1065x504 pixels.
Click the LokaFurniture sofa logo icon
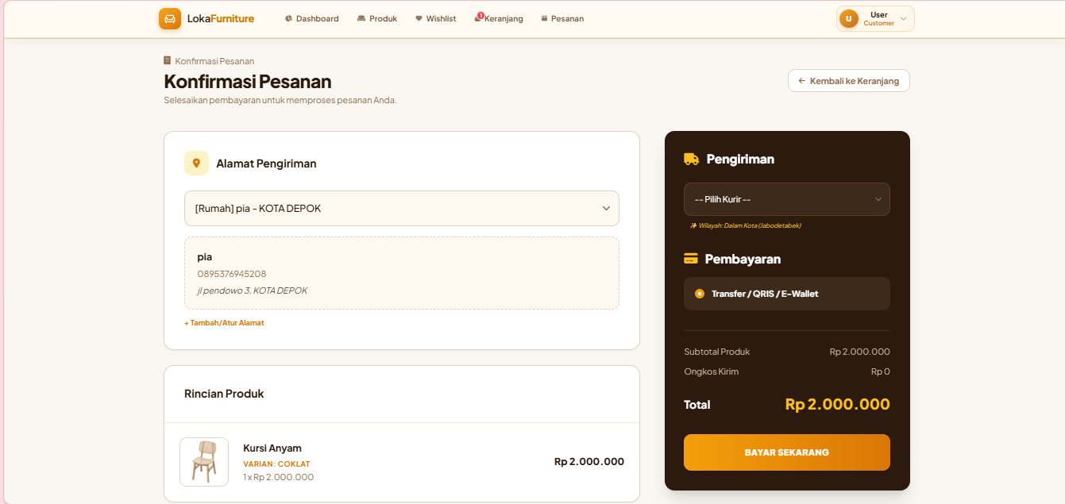click(170, 18)
